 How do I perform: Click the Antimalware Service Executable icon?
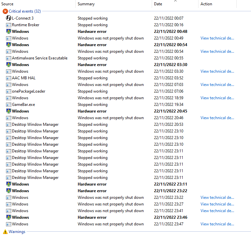coord(9,58)
